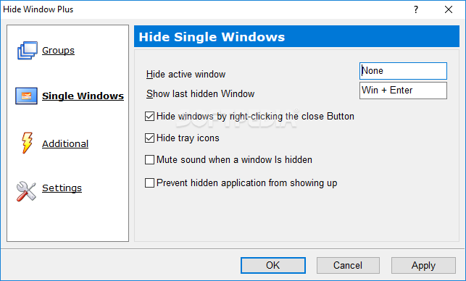Confirm with the OK button
This screenshot has height=281, width=466.
[272, 265]
